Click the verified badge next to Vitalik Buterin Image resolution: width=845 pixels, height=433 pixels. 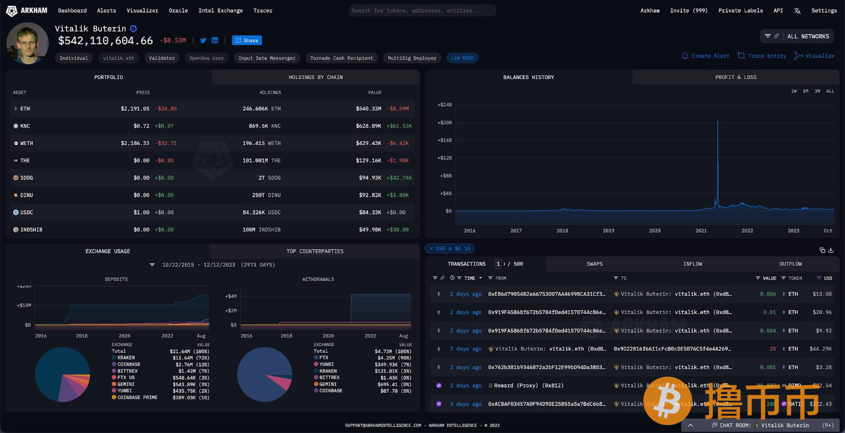point(134,28)
